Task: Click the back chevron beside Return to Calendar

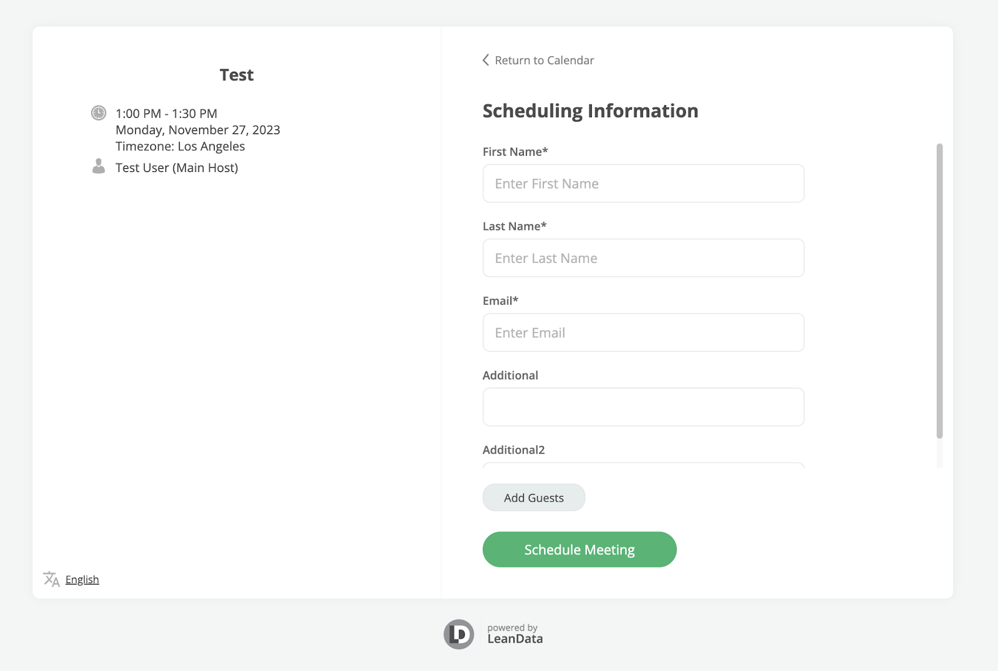Action: 486,60
